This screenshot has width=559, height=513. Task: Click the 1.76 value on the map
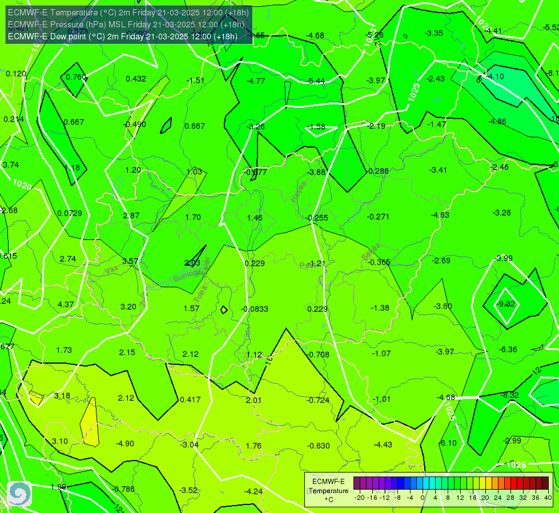(254, 446)
